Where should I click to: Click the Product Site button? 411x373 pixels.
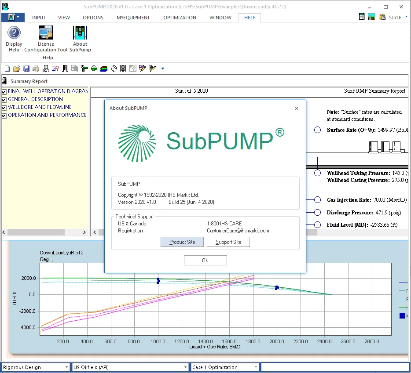[182, 242]
